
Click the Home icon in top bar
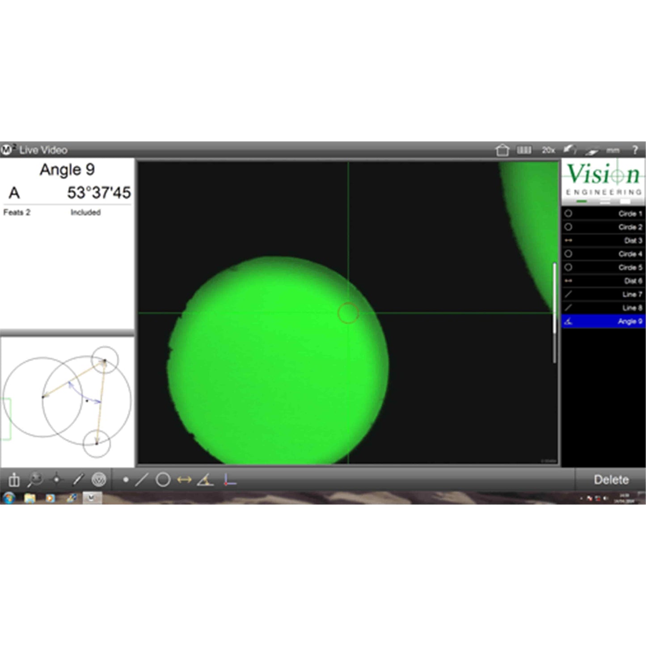tap(502, 150)
